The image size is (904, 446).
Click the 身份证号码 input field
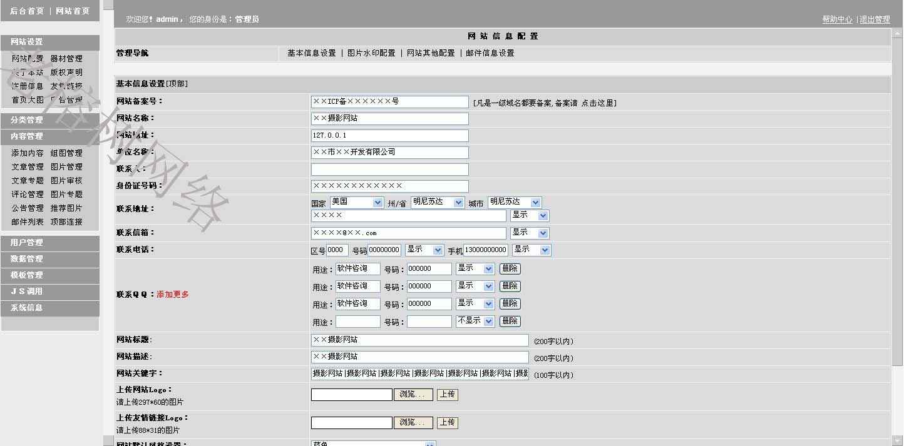(x=389, y=186)
